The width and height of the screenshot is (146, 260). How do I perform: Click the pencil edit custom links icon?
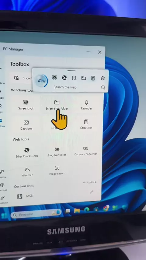pyautogui.click(x=92, y=192)
